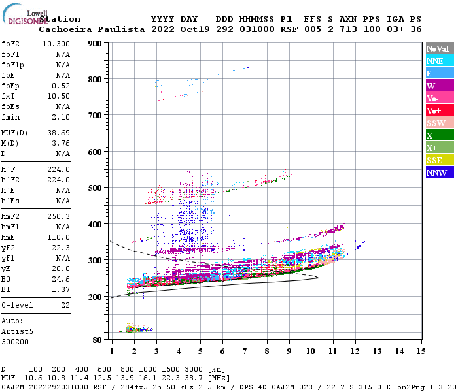Click the MUF(D) value 38.69
This screenshot has width=458, height=392.
point(58,133)
